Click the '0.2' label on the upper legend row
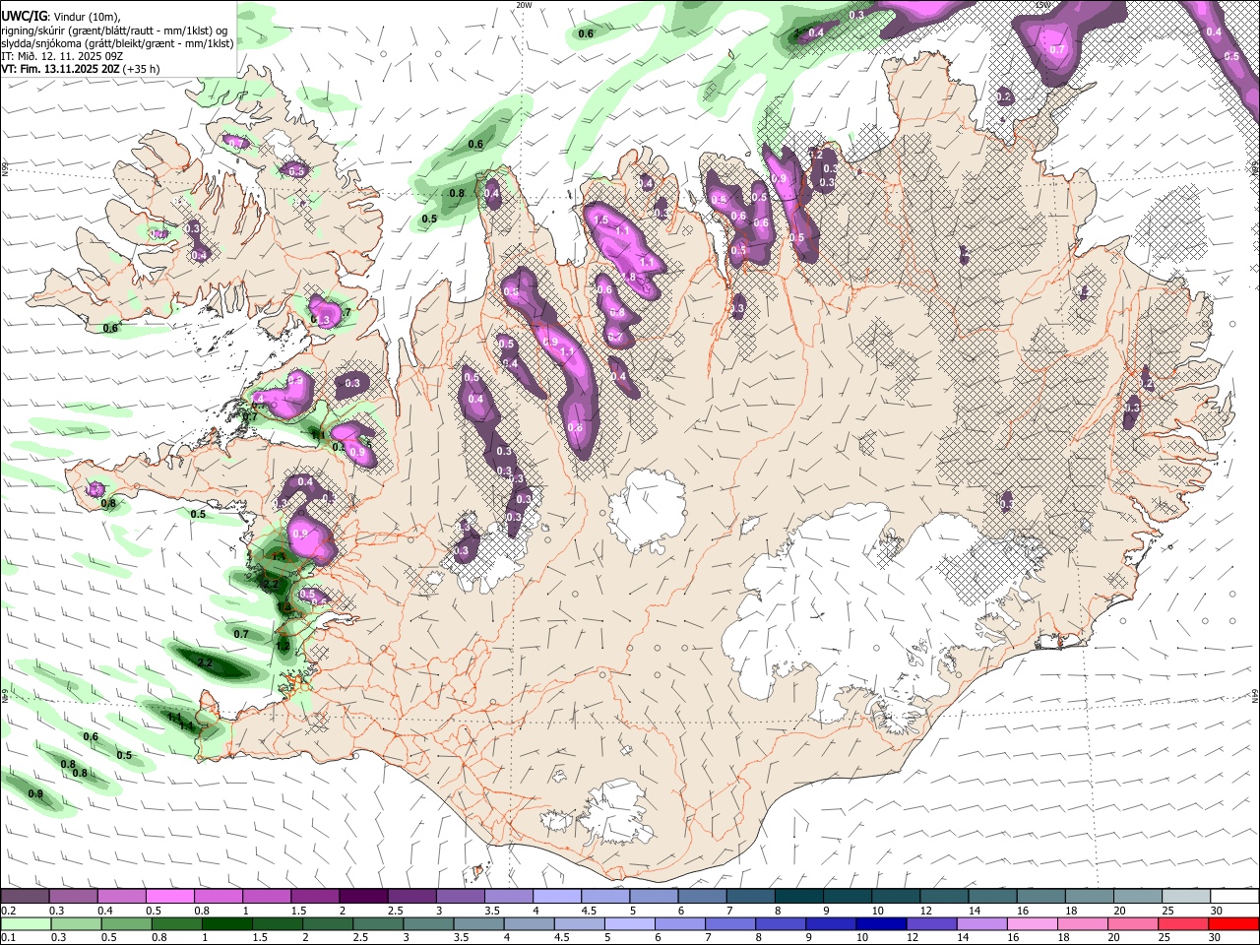 pos(7,911)
